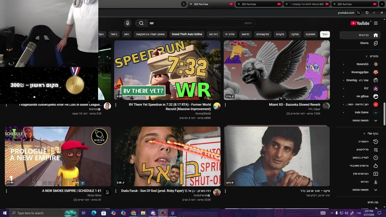
Task: Start voice search with microphone icon
Action: [x=128, y=23]
